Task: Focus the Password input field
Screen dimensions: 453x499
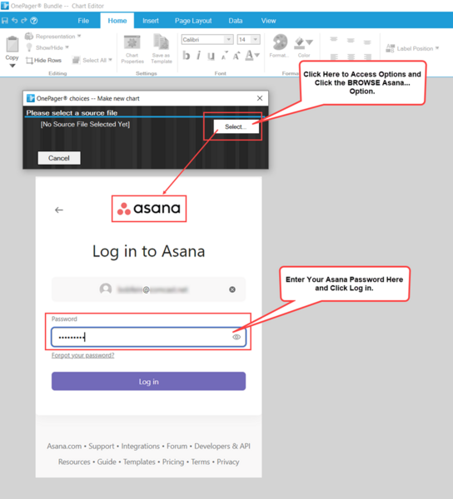Action: click(x=148, y=337)
